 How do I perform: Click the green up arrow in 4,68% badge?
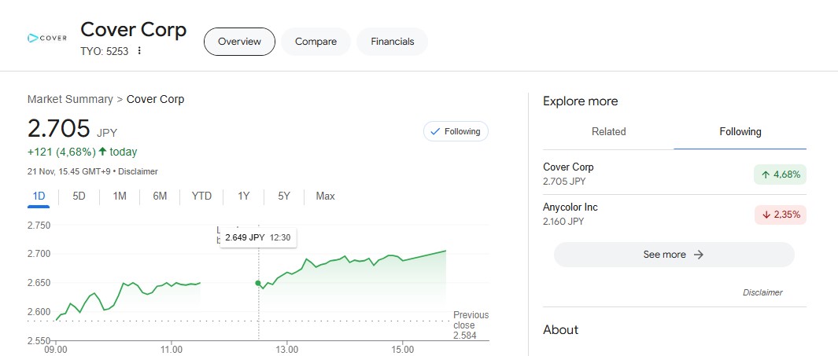coord(765,174)
